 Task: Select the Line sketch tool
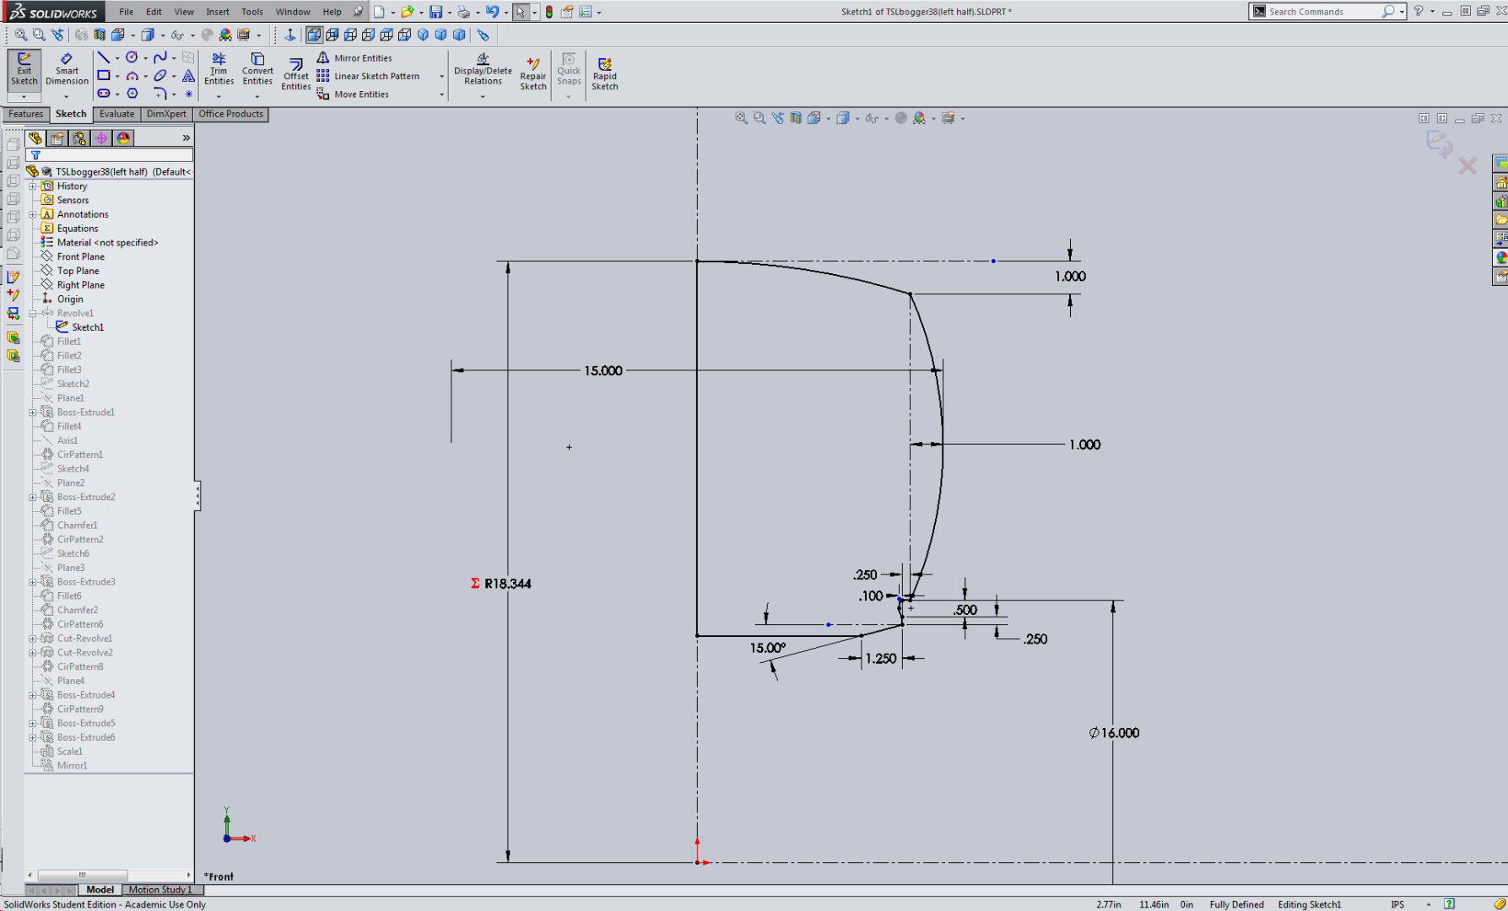(x=102, y=57)
